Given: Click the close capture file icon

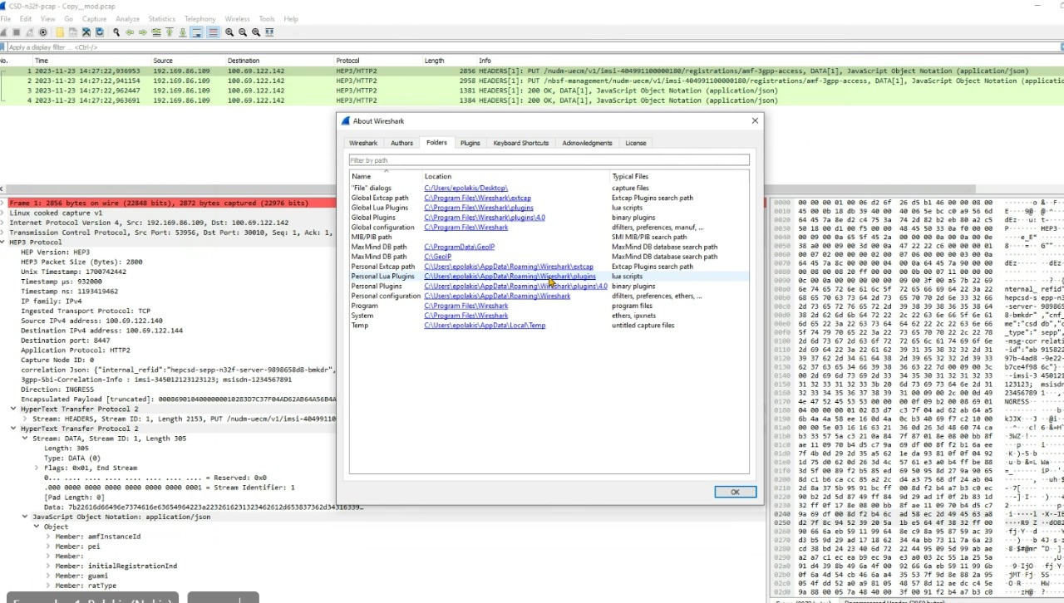Looking at the screenshot, I should click(86, 32).
